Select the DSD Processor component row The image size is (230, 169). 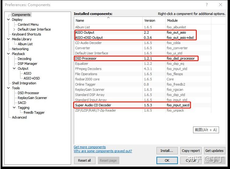click(142, 58)
